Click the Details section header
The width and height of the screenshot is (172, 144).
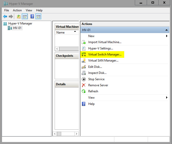click(x=67, y=84)
